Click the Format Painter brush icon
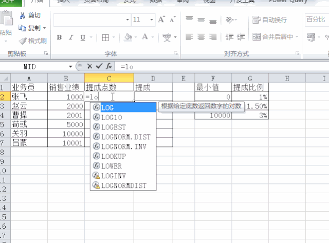Viewport: 329px width, 243px height. [x=23, y=41]
